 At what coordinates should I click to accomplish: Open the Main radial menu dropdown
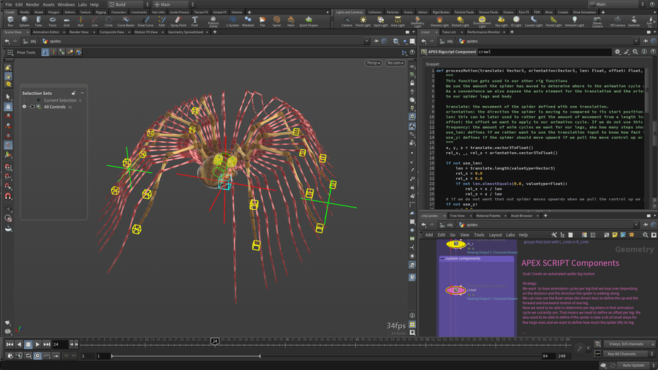coord(174,4)
